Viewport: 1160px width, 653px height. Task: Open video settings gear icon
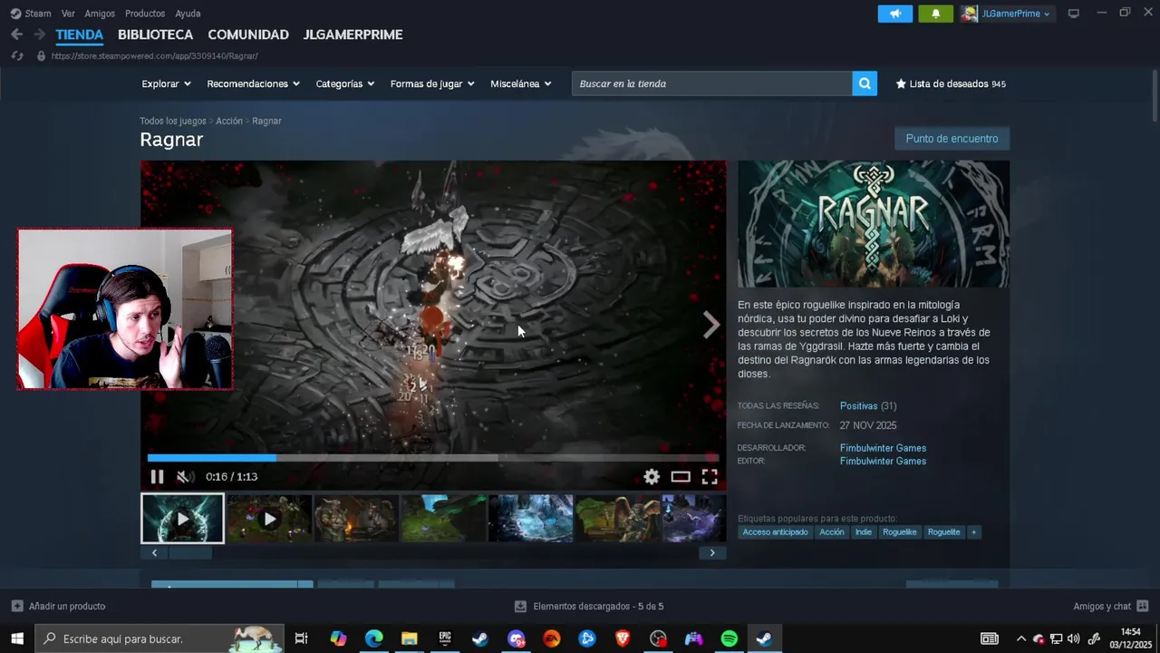[652, 476]
